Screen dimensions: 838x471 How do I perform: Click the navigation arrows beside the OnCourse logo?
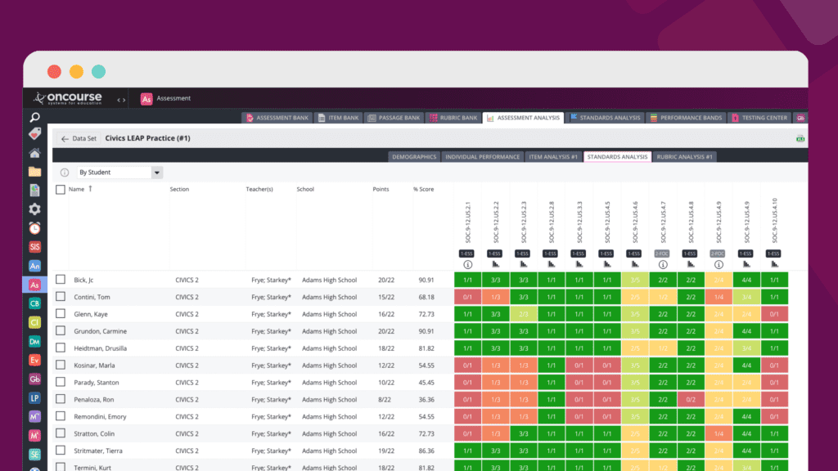(121, 100)
